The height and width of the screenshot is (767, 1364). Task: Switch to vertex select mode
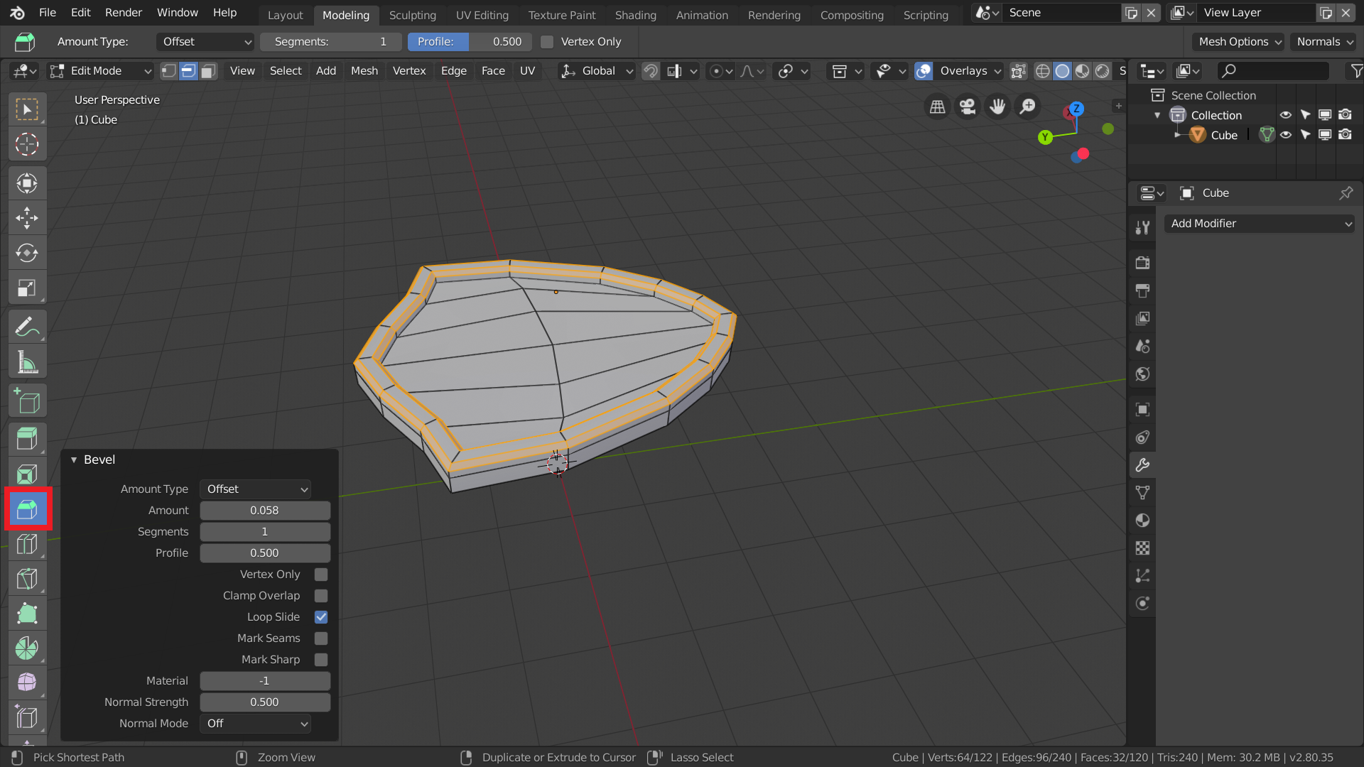point(168,71)
